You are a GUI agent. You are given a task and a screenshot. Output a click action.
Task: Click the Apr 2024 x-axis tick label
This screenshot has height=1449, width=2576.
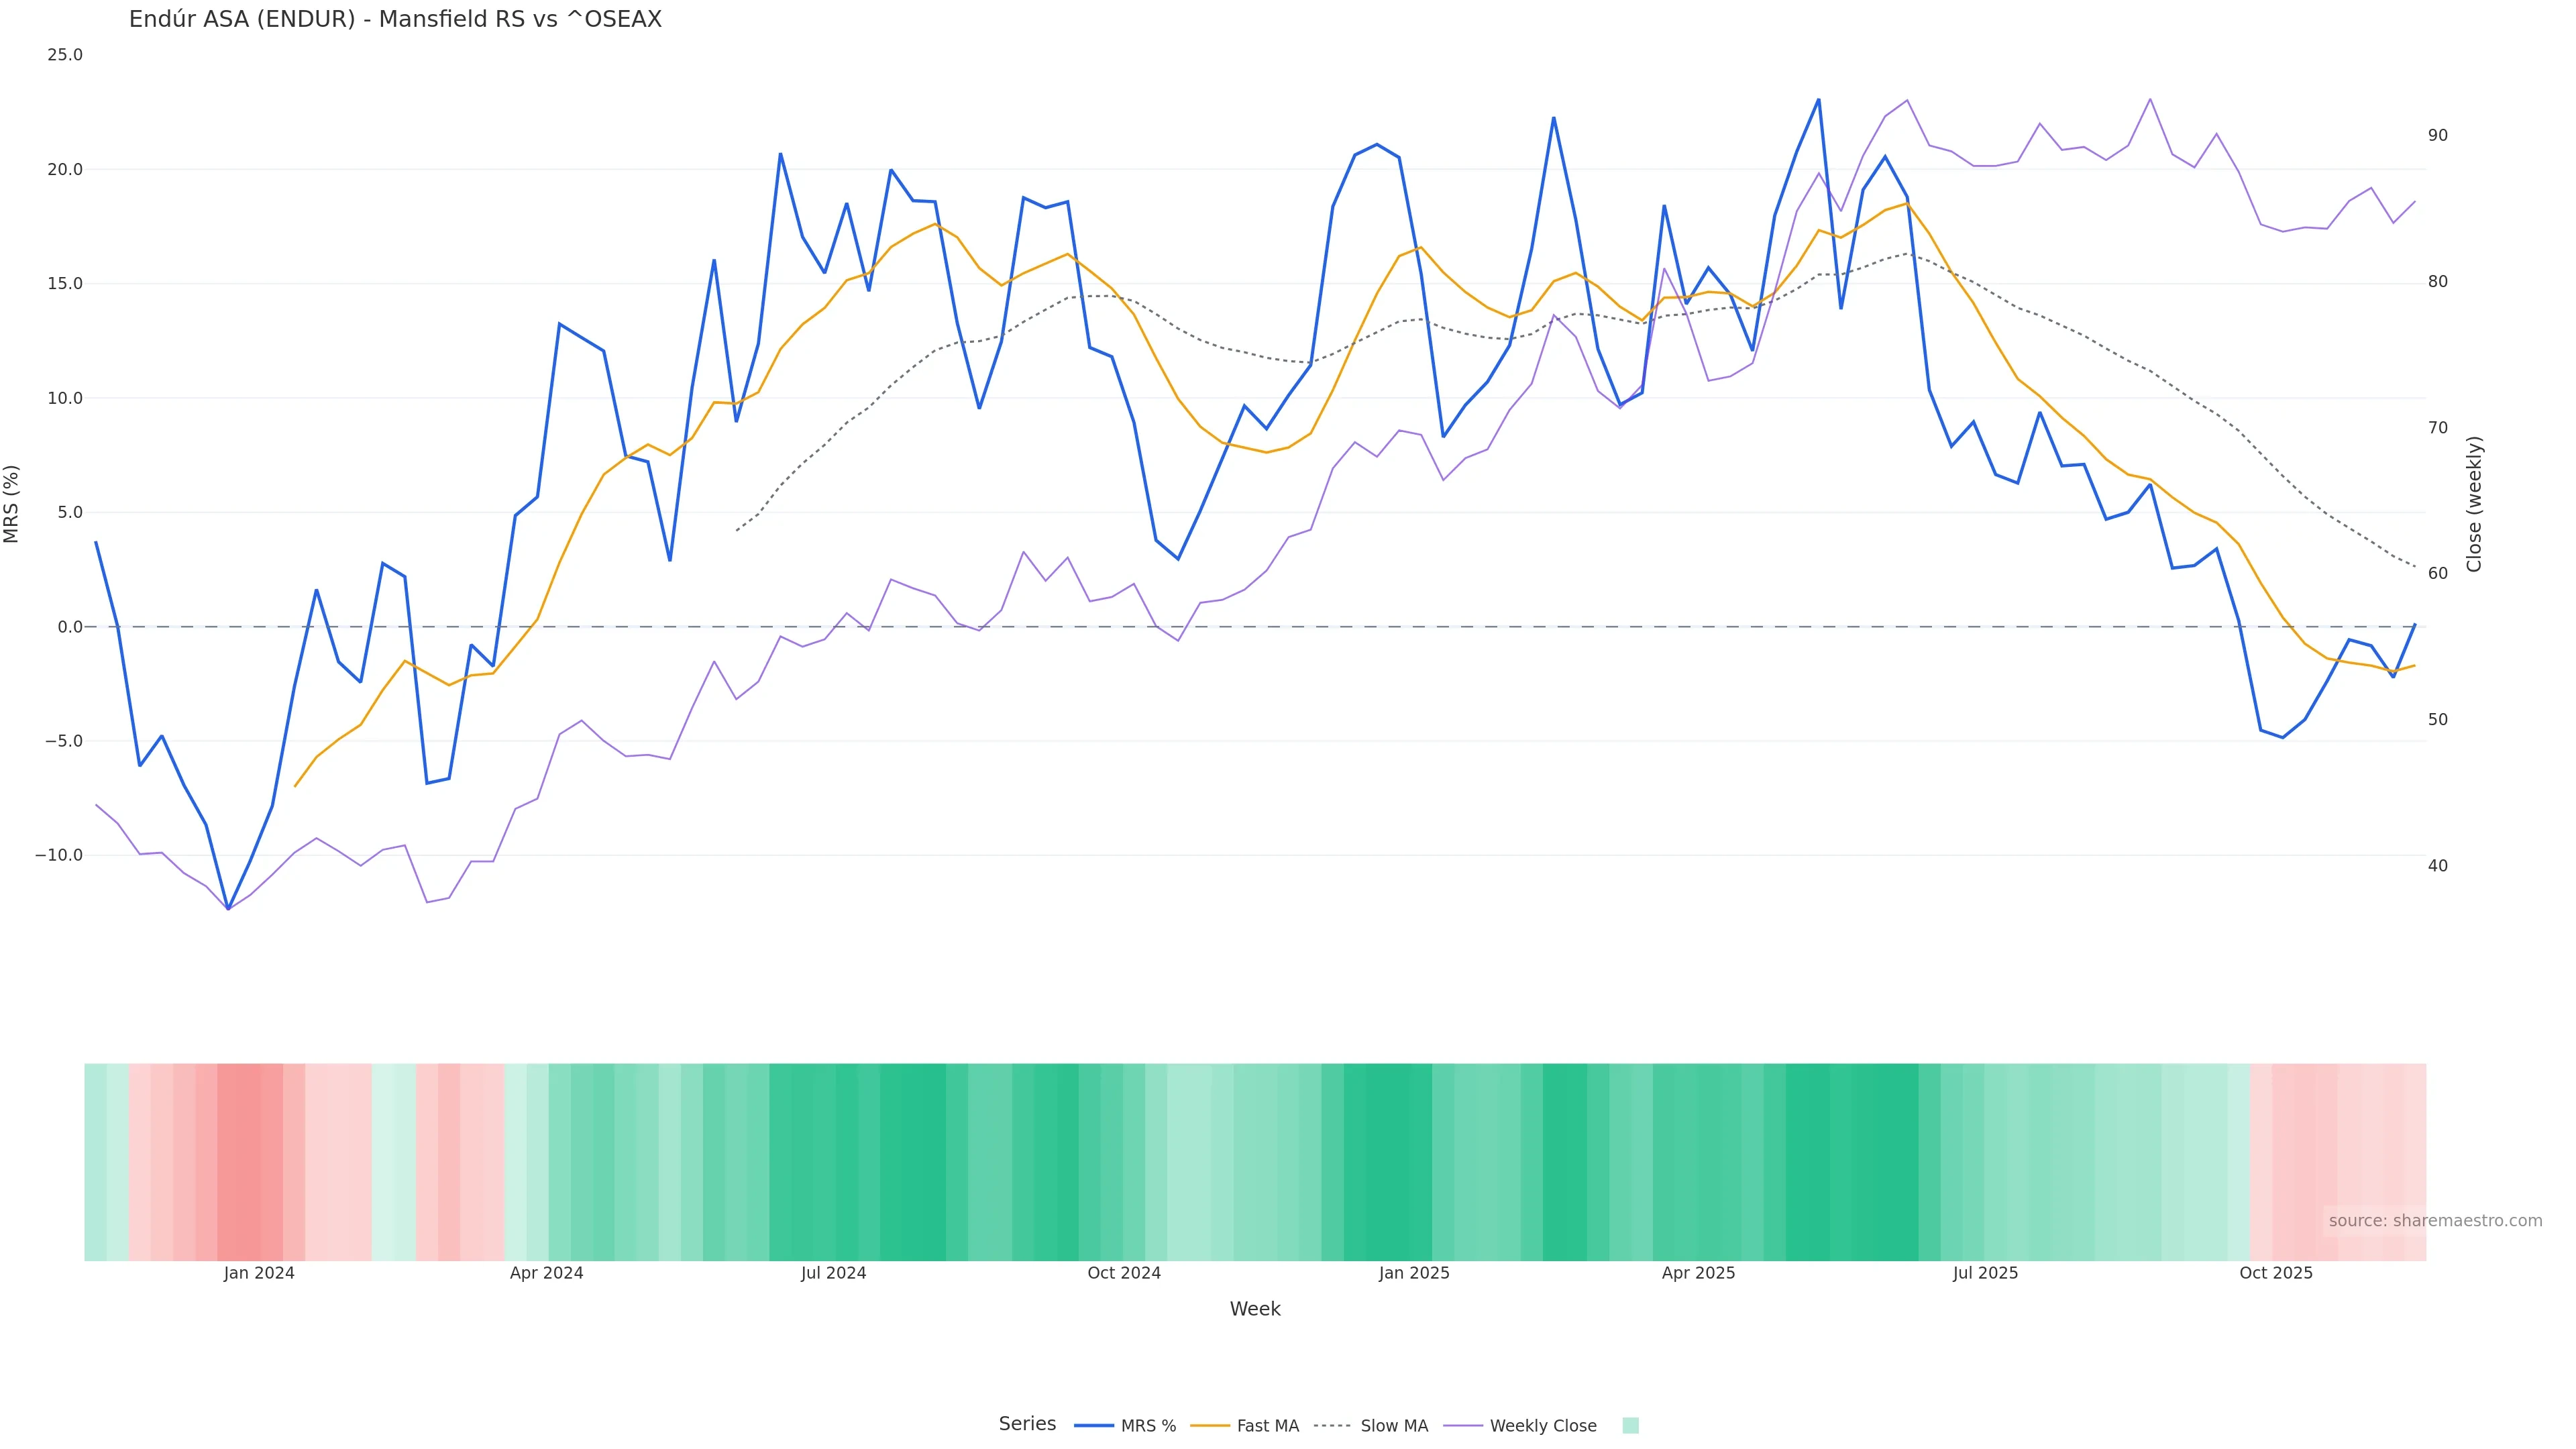coord(546,1273)
